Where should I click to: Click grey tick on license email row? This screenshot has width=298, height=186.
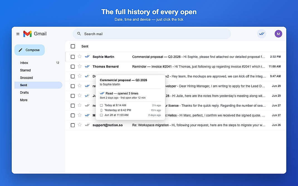point(87,106)
